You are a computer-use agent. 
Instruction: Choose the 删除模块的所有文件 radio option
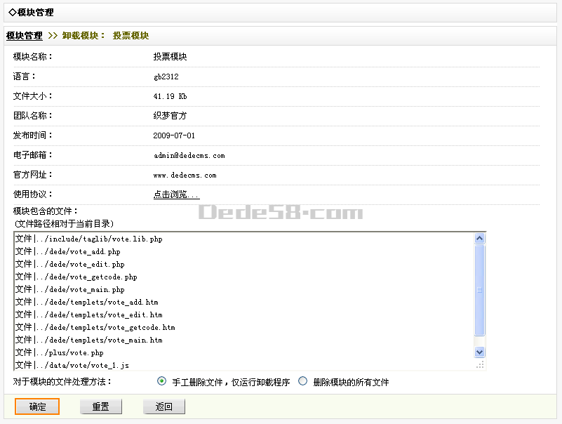click(x=303, y=382)
